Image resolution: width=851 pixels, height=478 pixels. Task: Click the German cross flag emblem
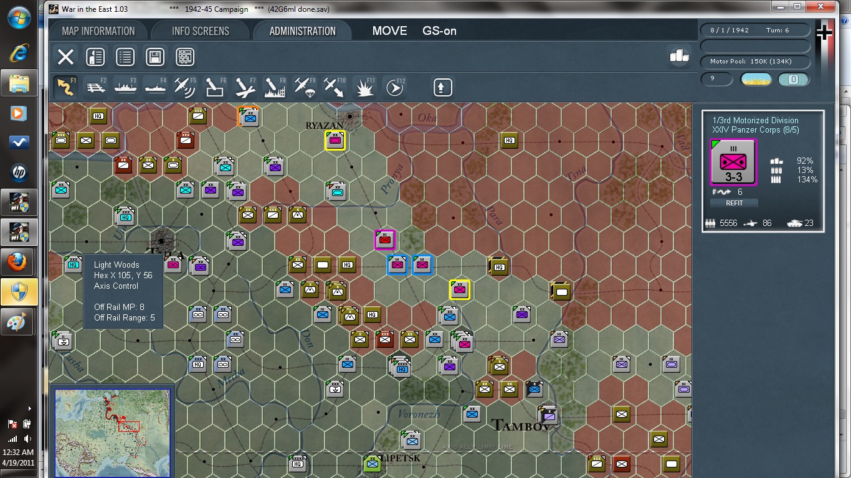pyautogui.click(x=824, y=33)
